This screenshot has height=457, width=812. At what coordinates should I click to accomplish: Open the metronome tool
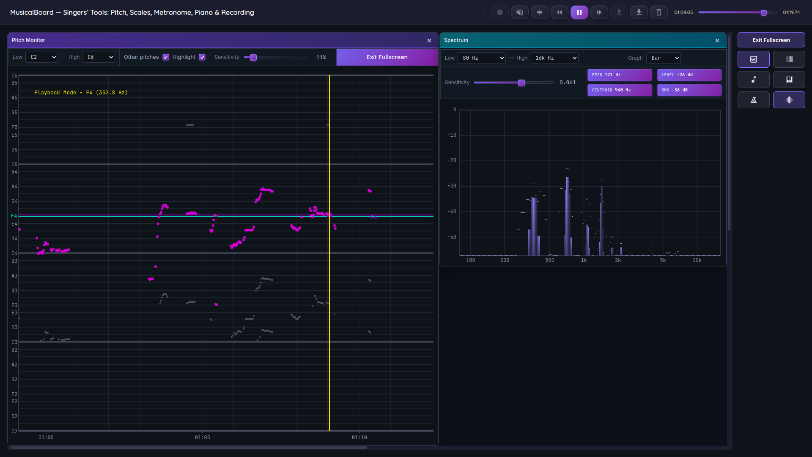pos(753,100)
